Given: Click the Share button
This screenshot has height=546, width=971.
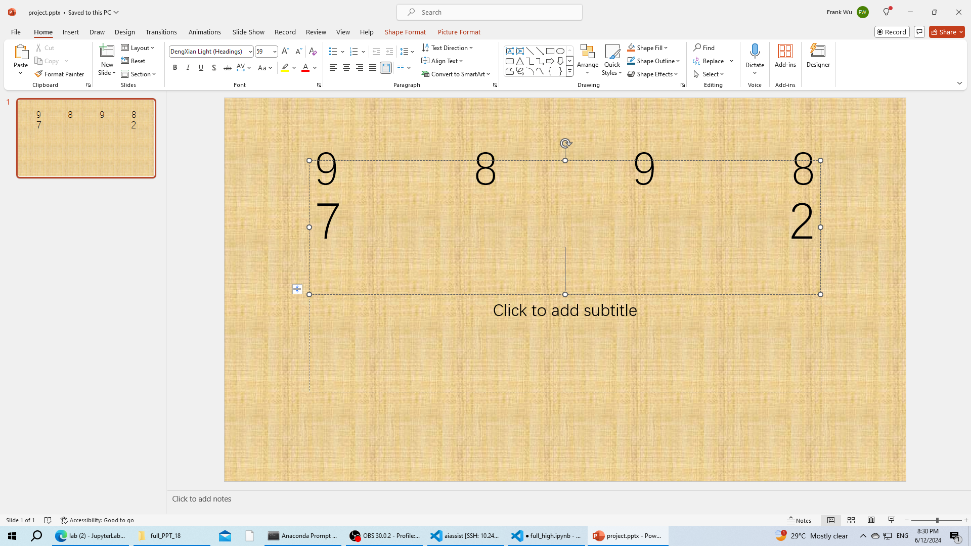Looking at the screenshot, I should pos(944,32).
